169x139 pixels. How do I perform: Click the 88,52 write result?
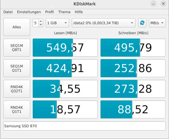[x=133, y=110]
